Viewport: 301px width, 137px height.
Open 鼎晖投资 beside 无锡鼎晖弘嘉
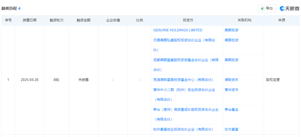coord(232,40)
